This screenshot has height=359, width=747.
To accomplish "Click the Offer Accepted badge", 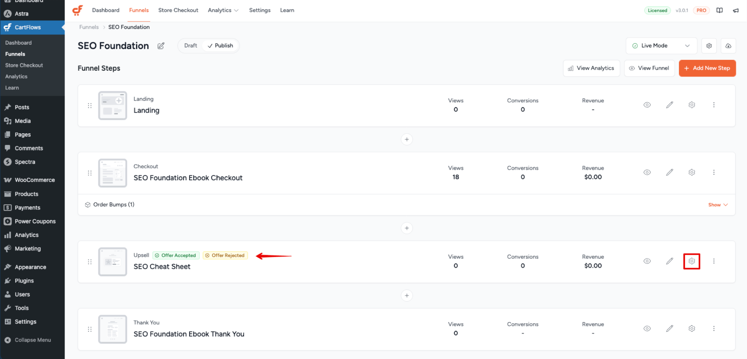I will [x=176, y=256].
